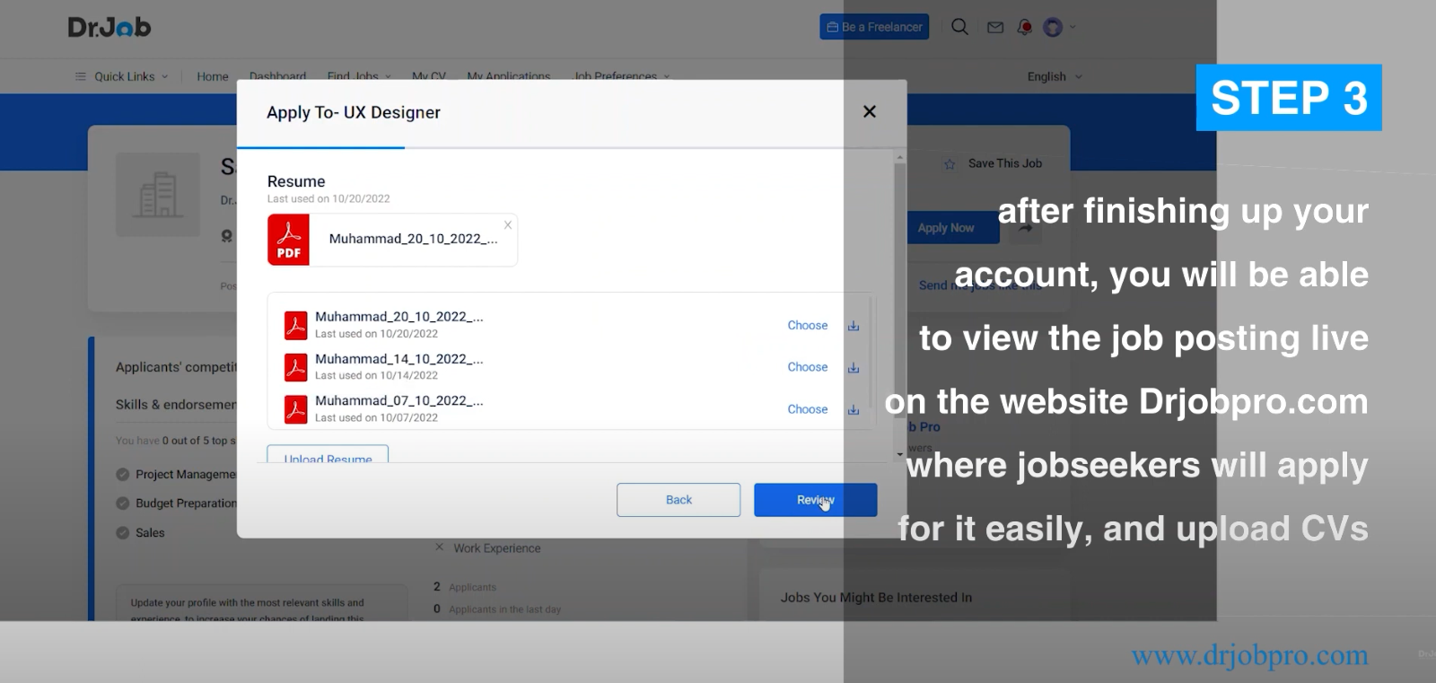The width and height of the screenshot is (1436, 683).
Task: Download the Muhammad_07_10_2022 resume
Action: coord(854,409)
